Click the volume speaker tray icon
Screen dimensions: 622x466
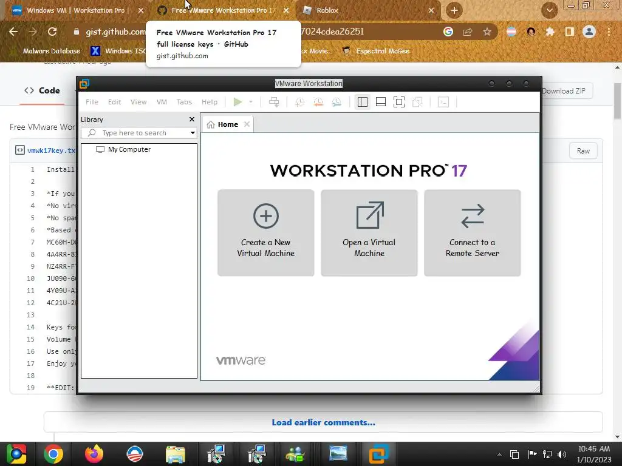pyautogui.click(x=562, y=454)
